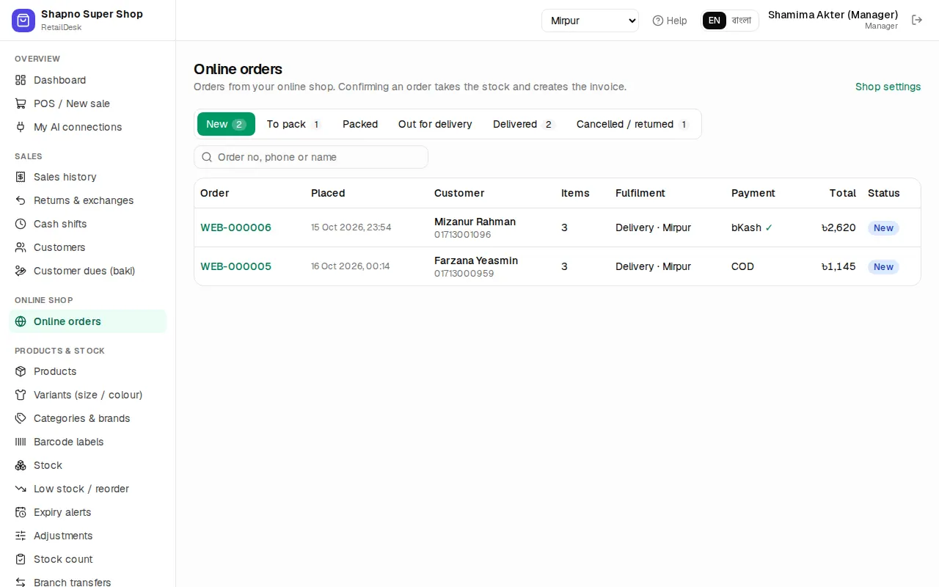939x587 pixels.
Task: Open Branch transfers in sidebar
Action: point(88,582)
